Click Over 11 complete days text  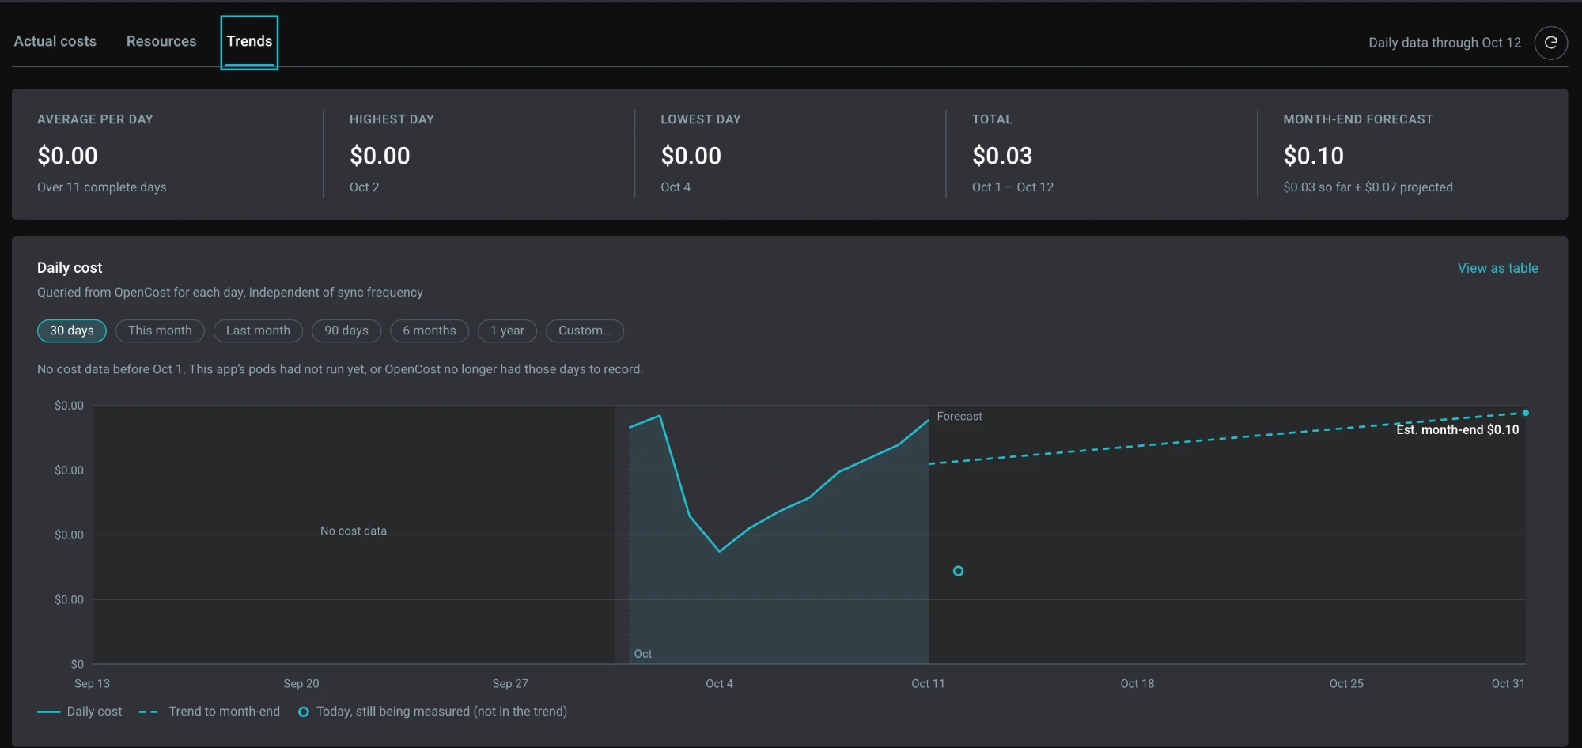(102, 187)
